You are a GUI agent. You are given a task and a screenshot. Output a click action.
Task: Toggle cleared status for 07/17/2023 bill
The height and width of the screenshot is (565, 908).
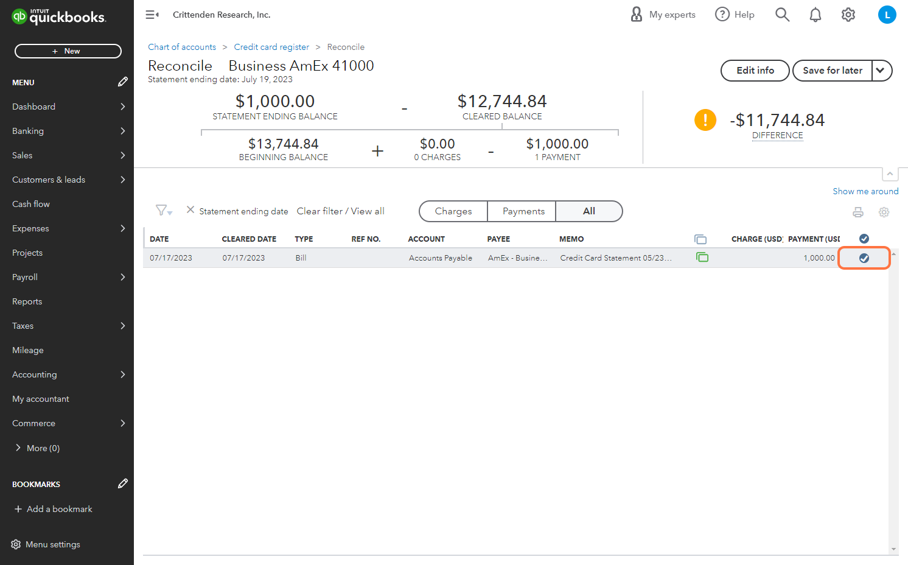click(864, 258)
